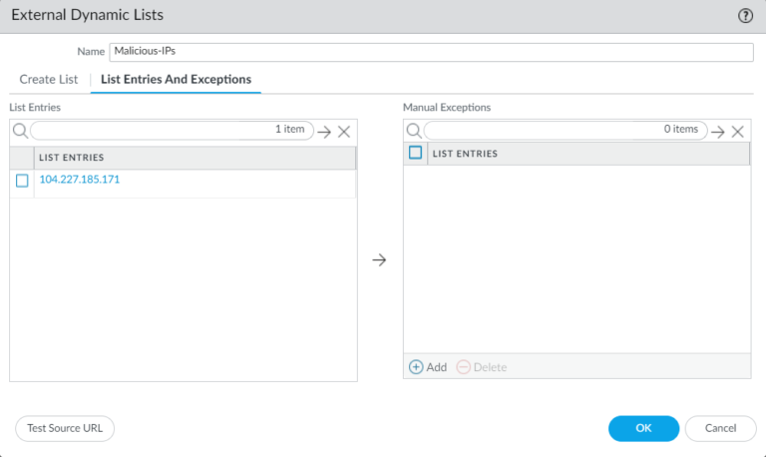Apply the Manual Exceptions filter arrow
Viewport: 766px width, 457px height.
point(718,132)
